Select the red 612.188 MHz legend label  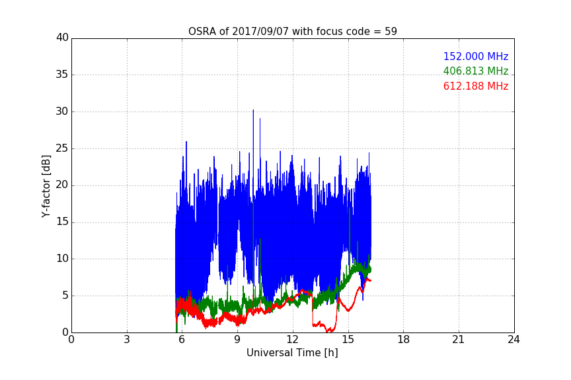point(476,86)
